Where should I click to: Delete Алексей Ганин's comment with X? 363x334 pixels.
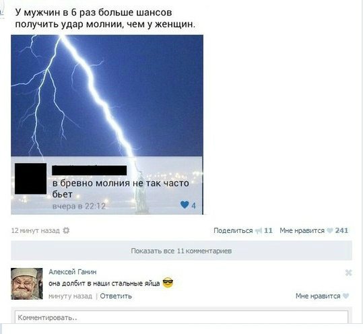click(x=348, y=273)
